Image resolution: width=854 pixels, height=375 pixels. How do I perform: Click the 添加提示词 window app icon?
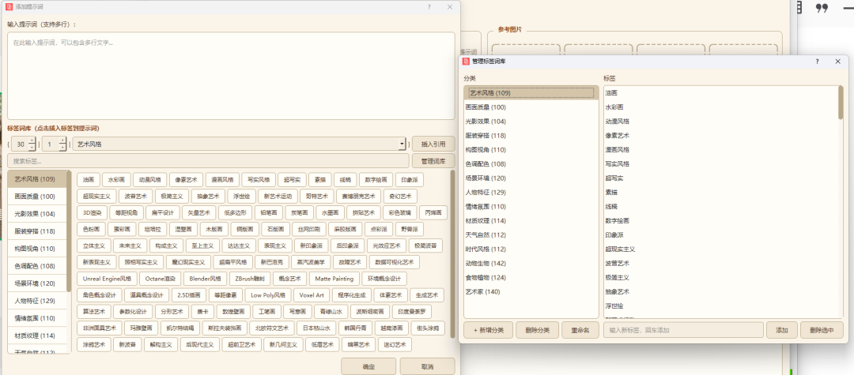pyautogui.click(x=9, y=7)
